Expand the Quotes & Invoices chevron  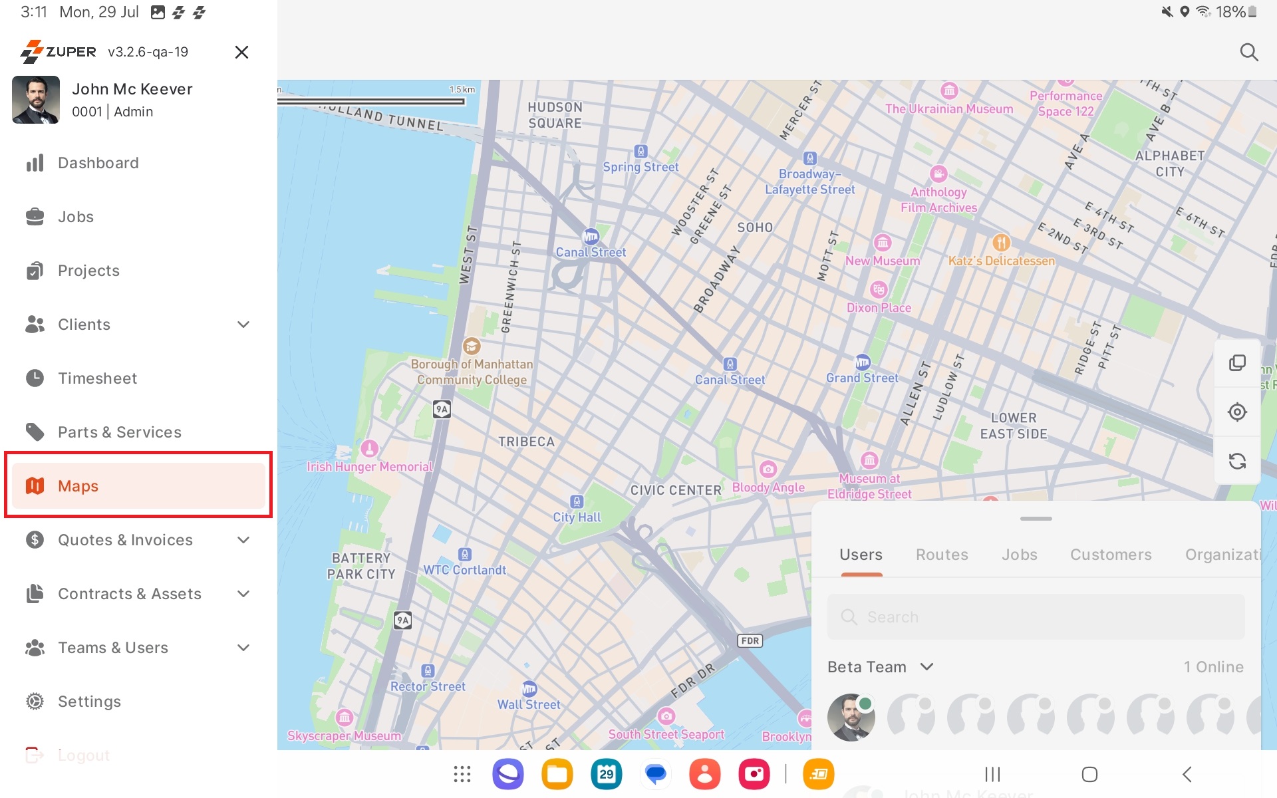243,540
